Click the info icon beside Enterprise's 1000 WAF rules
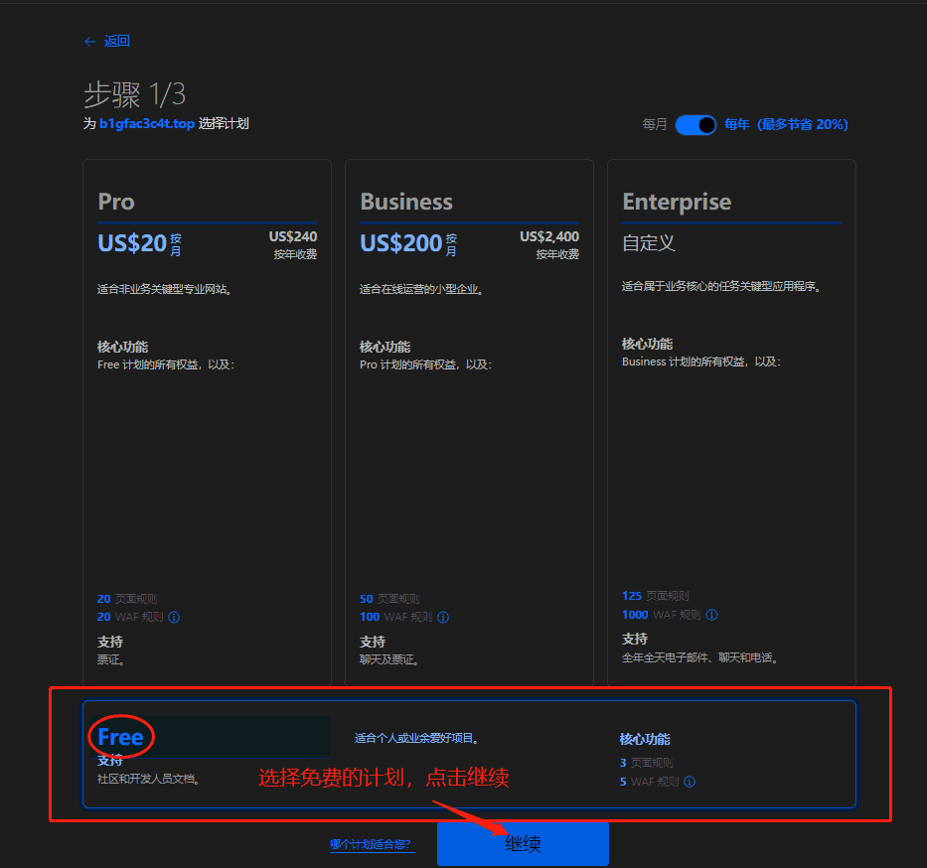The height and width of the screenshot is (868, 927). click(713, 614)
